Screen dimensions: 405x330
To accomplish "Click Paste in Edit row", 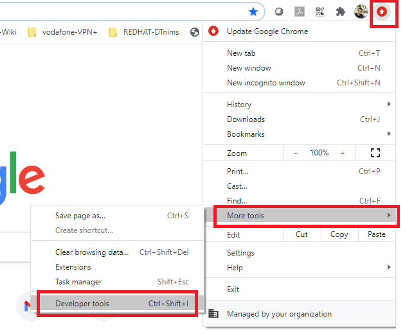I will pos(377,234).
